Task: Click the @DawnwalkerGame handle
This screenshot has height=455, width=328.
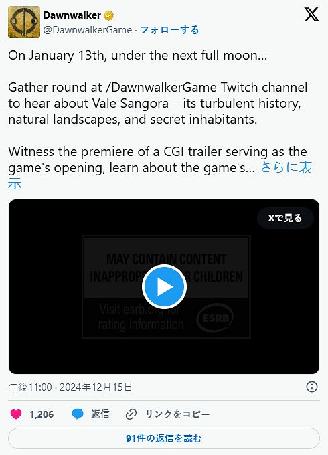Action: click(88, 30)
